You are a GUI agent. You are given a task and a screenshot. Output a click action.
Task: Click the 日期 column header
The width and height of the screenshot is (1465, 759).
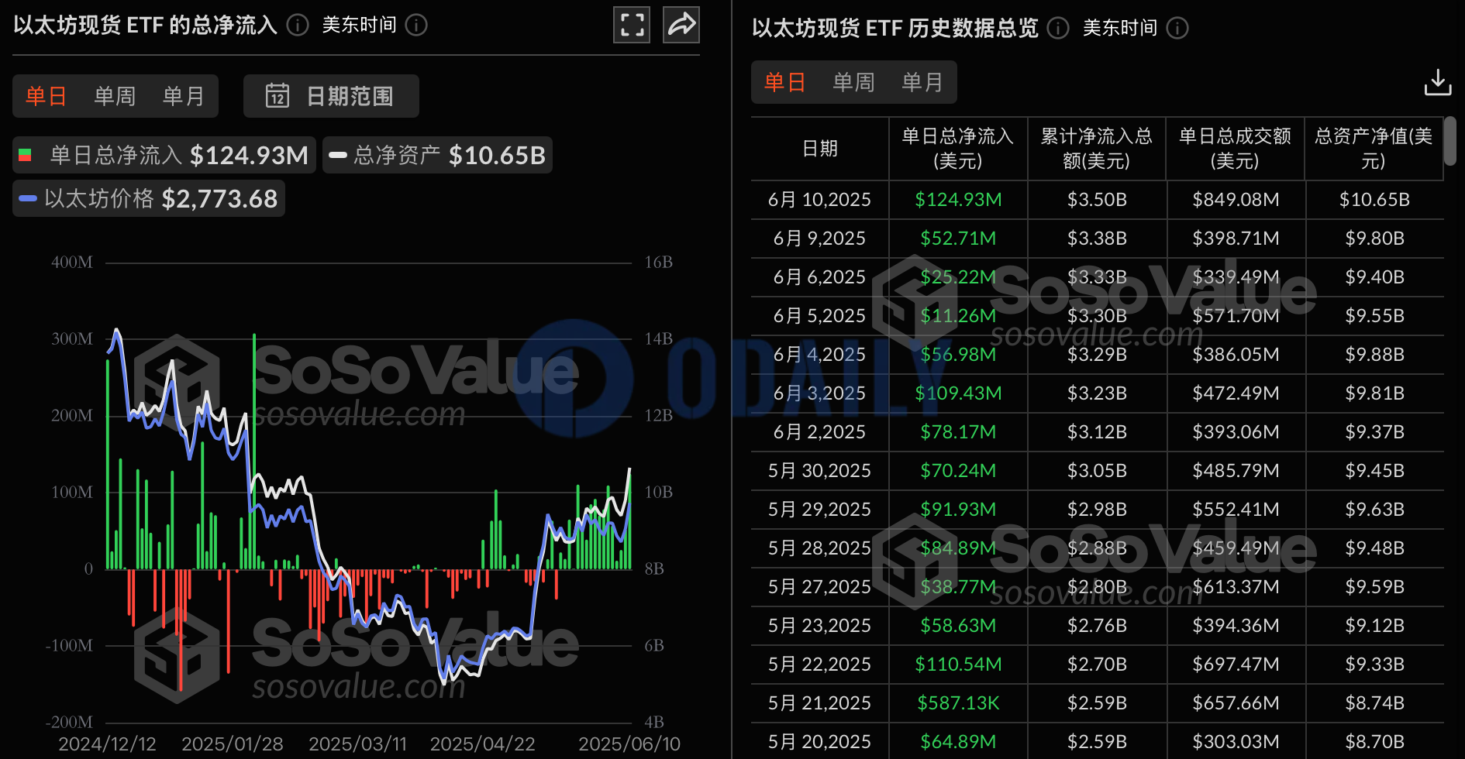pos(820,149)
